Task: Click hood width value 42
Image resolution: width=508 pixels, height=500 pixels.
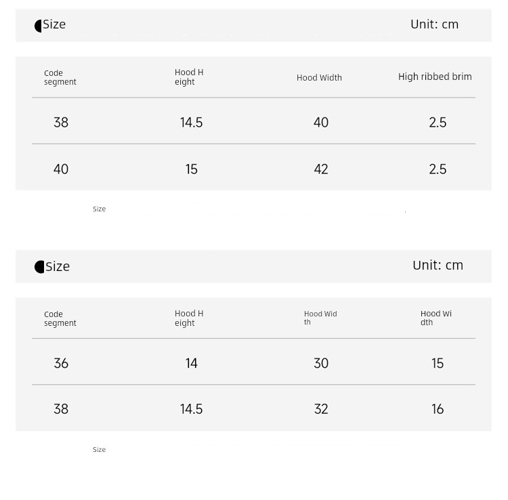Action: (321, 169)
